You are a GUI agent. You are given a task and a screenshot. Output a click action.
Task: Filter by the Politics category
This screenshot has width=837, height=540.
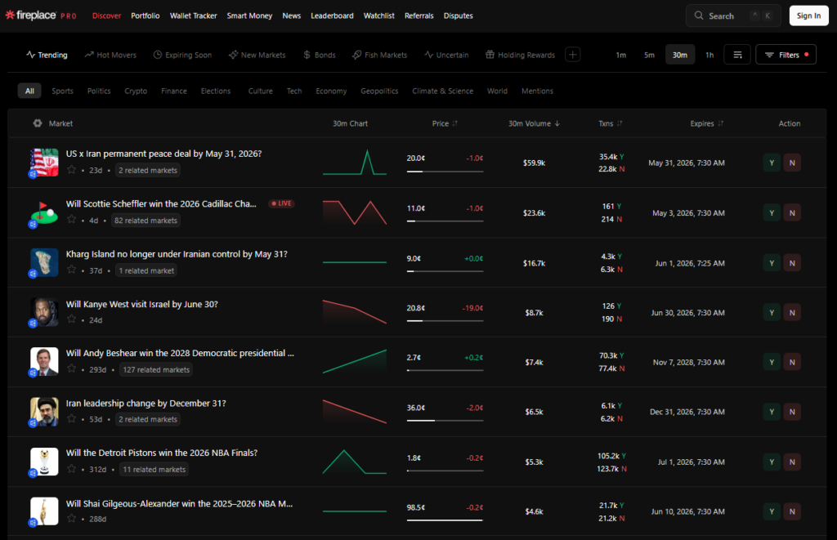pos(99,91)
